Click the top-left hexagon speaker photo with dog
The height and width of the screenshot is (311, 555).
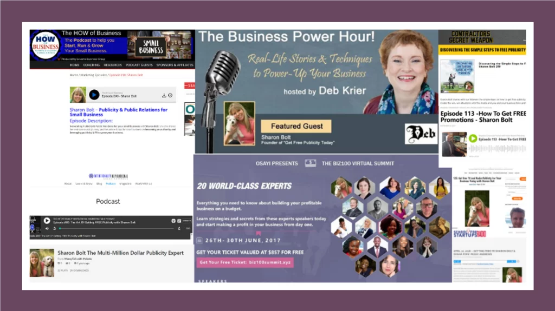tap(341, 188)
